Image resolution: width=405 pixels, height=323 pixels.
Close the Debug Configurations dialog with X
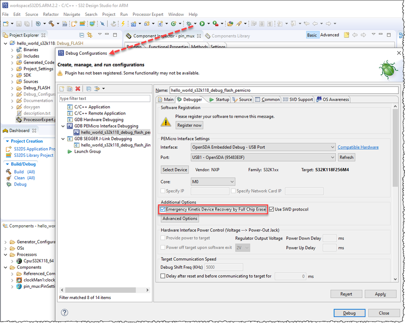click(399, 53)
